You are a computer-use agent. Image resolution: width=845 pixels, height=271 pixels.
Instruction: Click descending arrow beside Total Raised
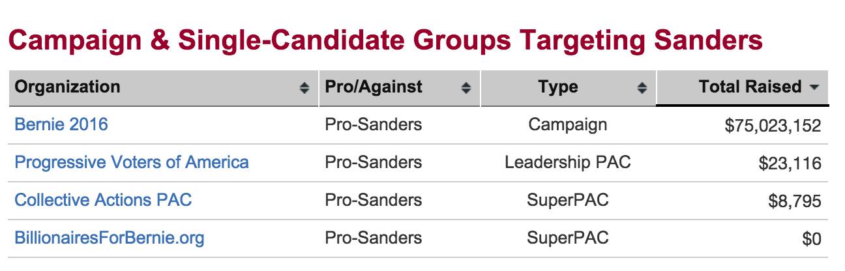[813, 87]
